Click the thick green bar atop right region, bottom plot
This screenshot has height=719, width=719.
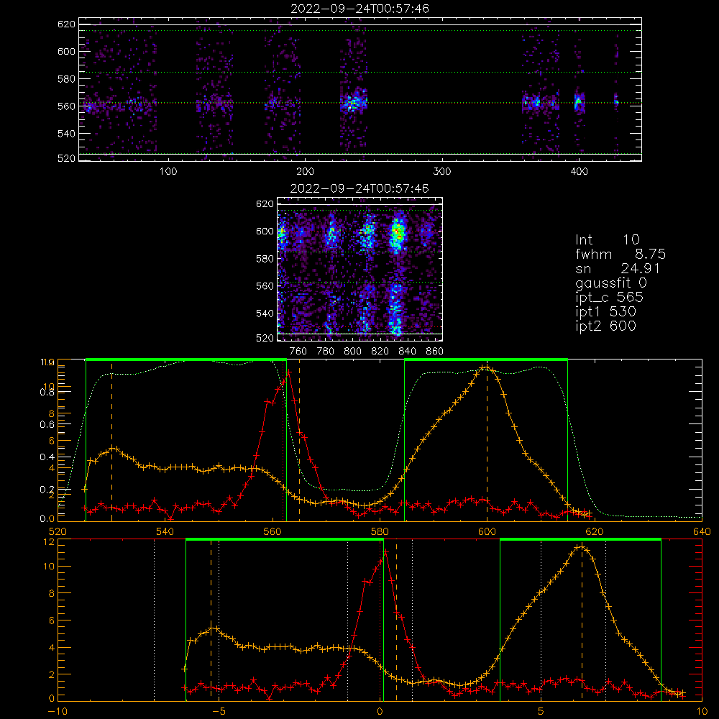(x=580, y=540)
